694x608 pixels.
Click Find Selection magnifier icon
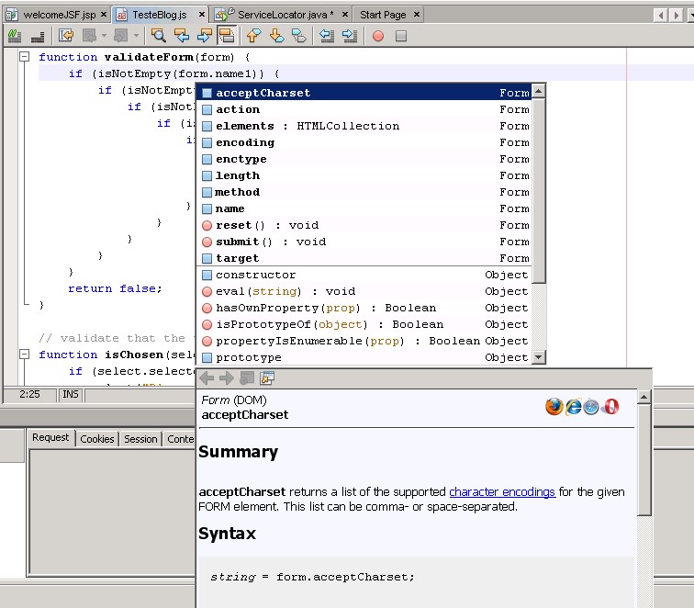pyautogui.click(x=158, y=36)
